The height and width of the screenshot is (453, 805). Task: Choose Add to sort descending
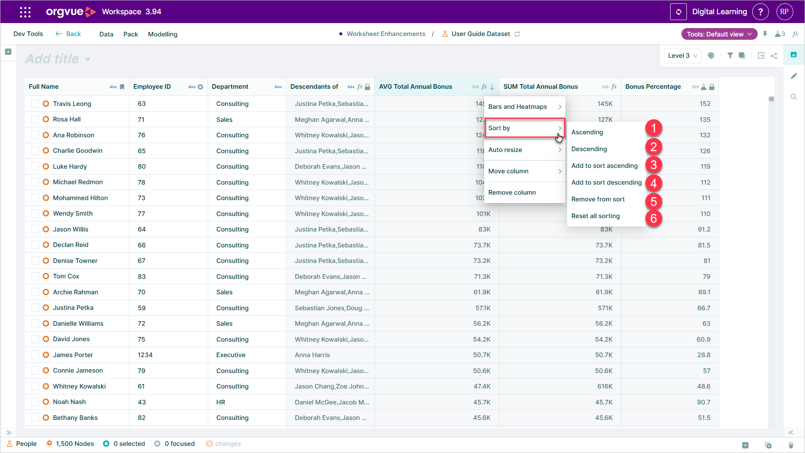pos(606,183)
